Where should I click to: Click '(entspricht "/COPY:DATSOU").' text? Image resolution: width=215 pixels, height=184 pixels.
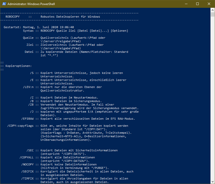click(x=65, y=161)
